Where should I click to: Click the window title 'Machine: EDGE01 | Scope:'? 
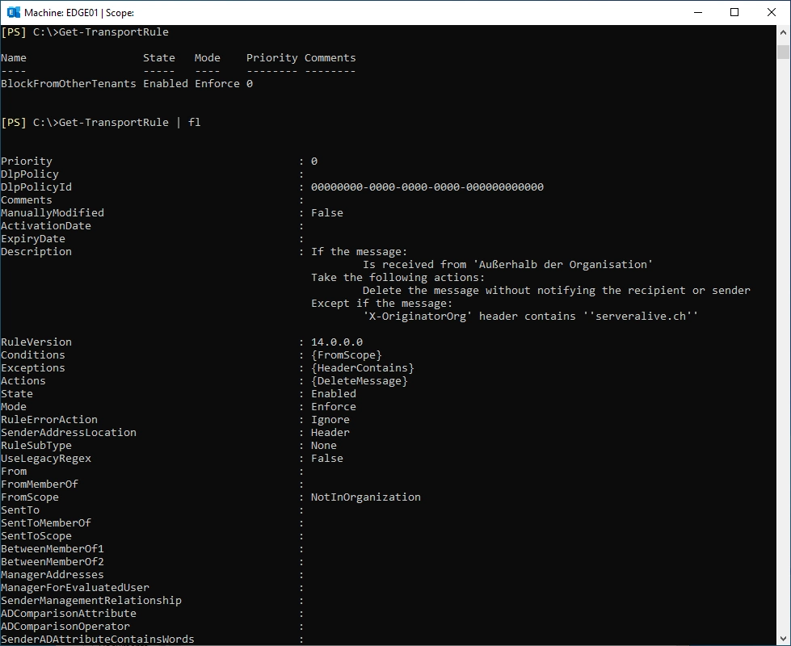[x=79, y=13]
